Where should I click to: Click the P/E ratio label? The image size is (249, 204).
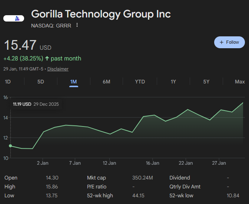[x=97, y=187]
